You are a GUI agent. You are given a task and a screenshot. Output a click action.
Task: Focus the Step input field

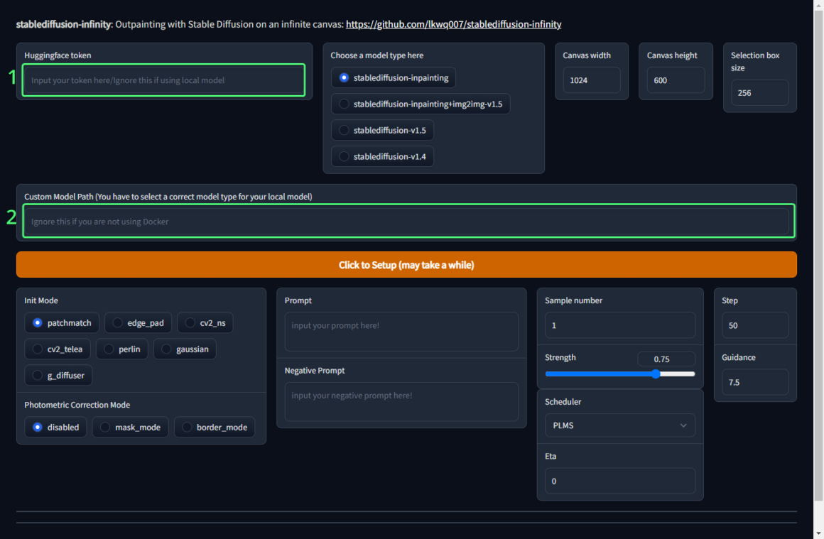755,326
